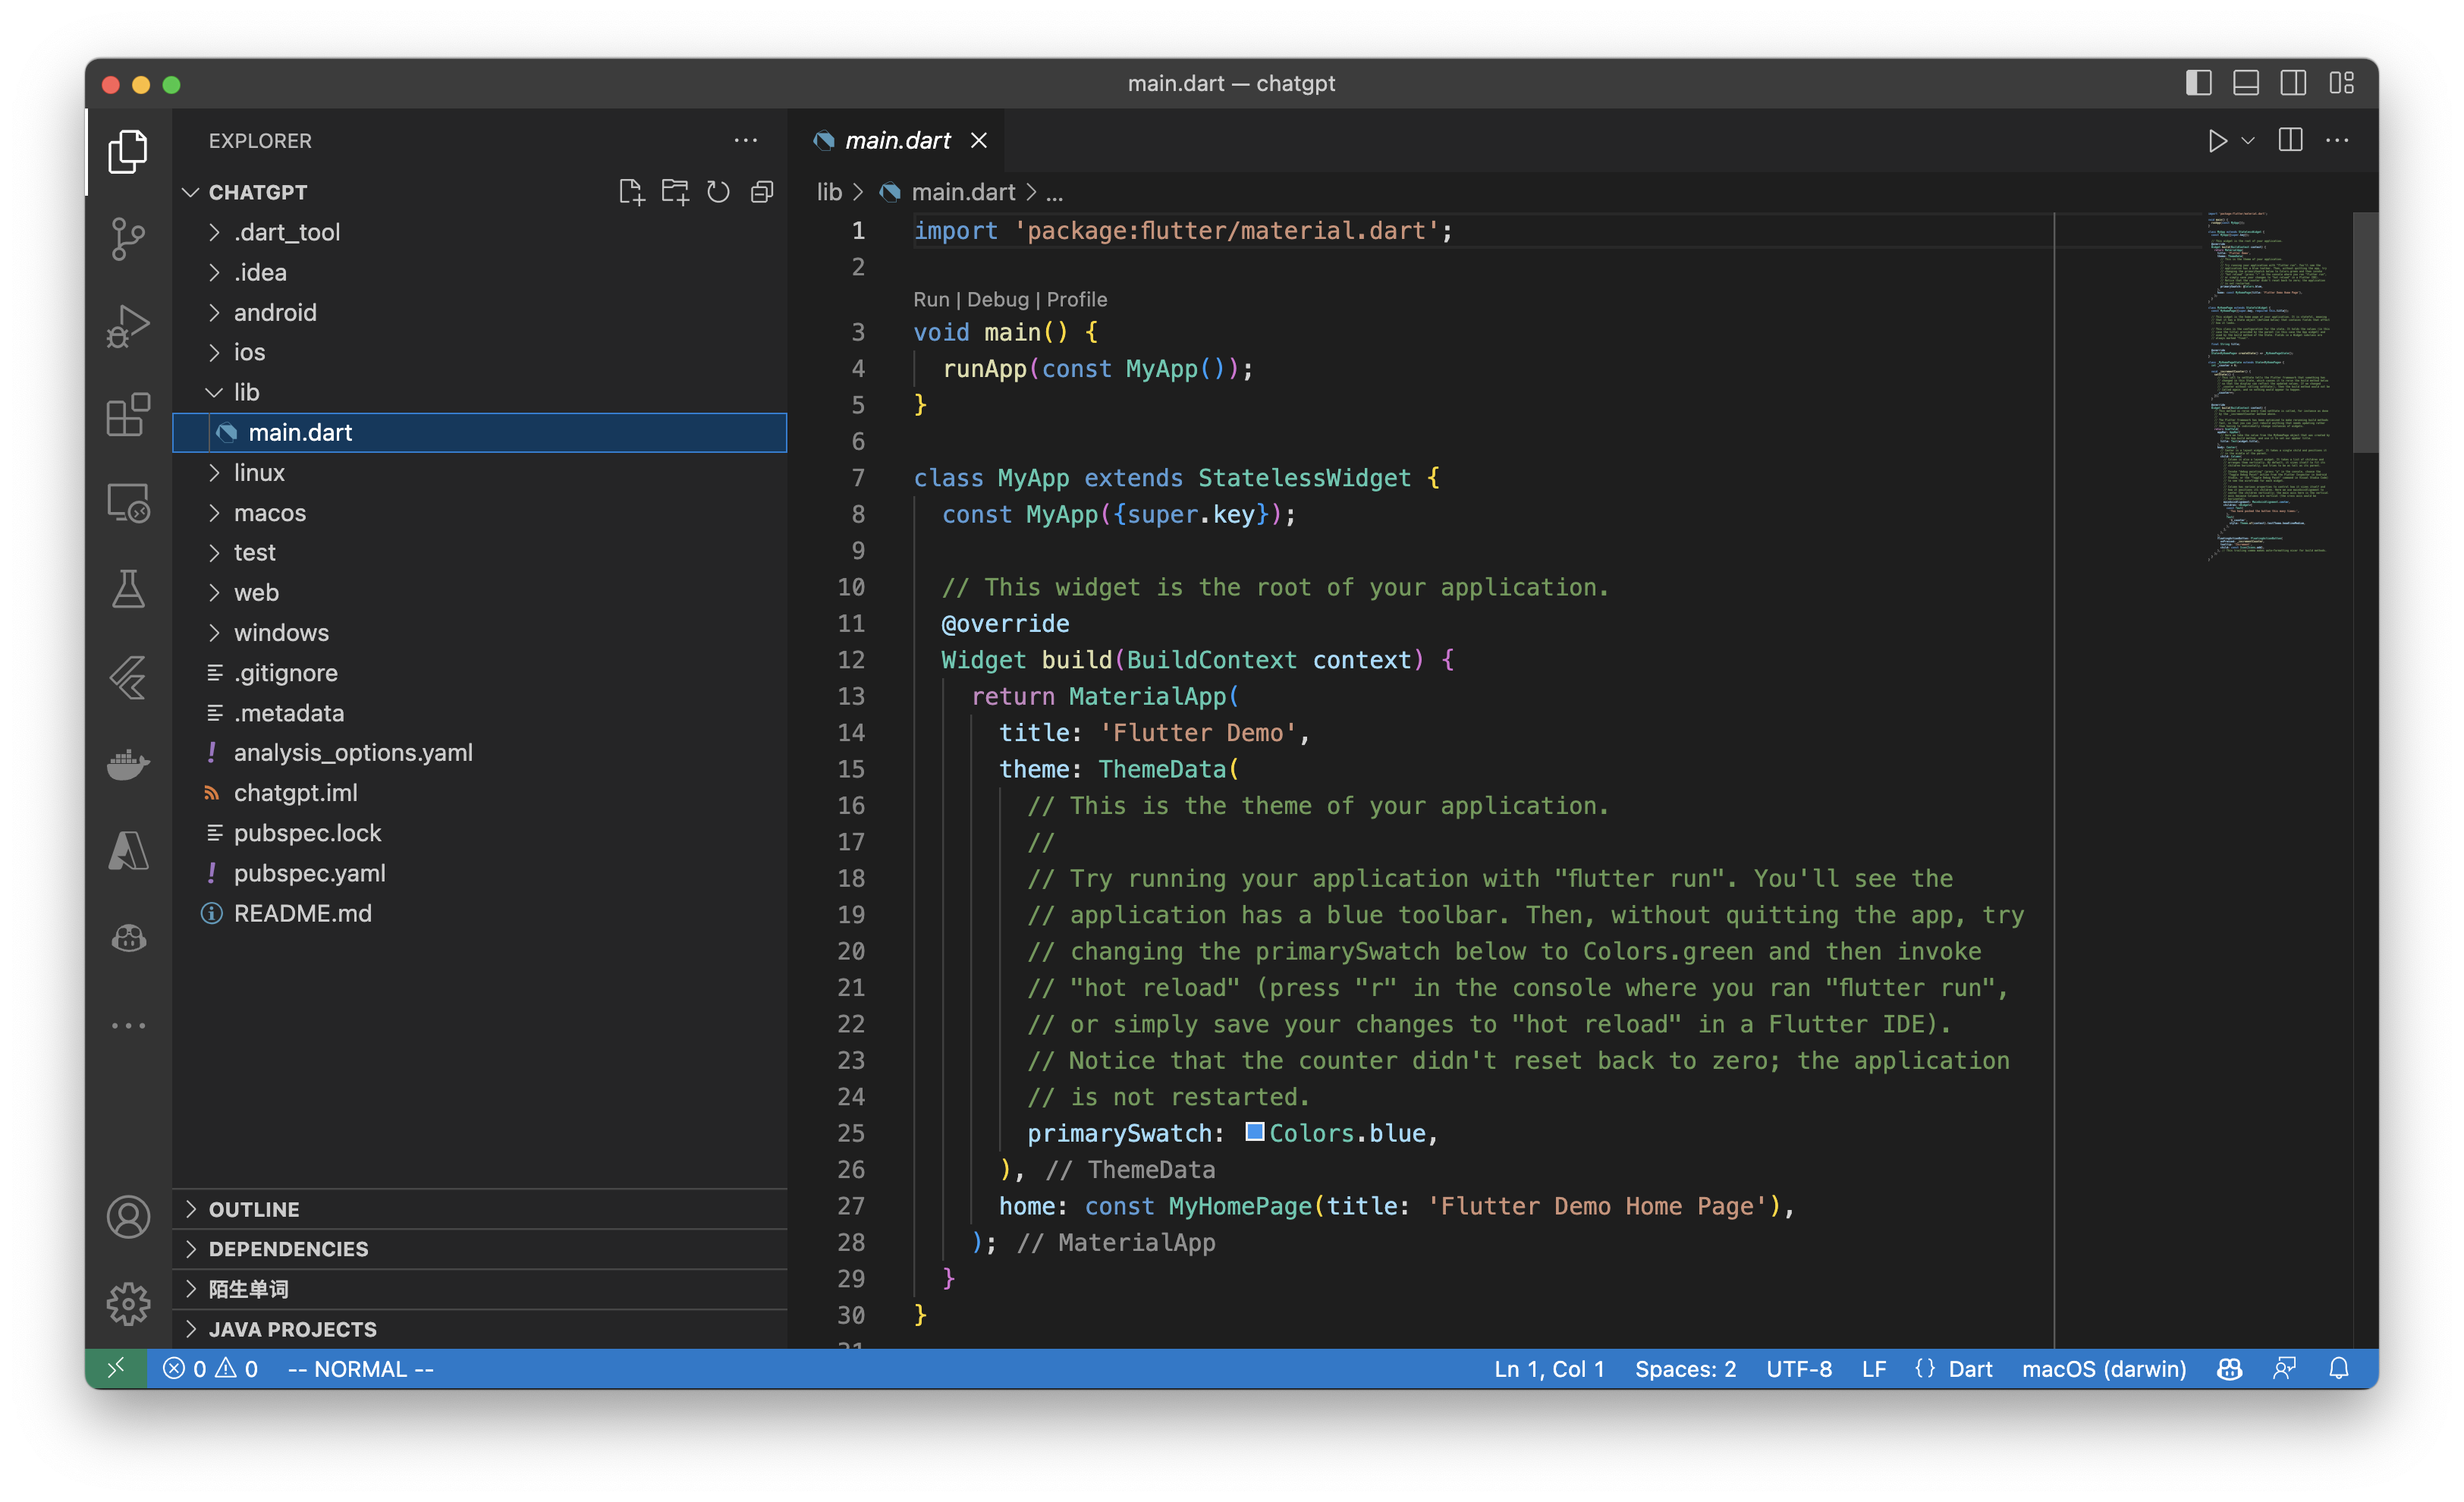Image resolution: width=2464 pixels, height=1502 pixels.
Task: Click lib in the breadcrumb
Action: tap(829, 192)
